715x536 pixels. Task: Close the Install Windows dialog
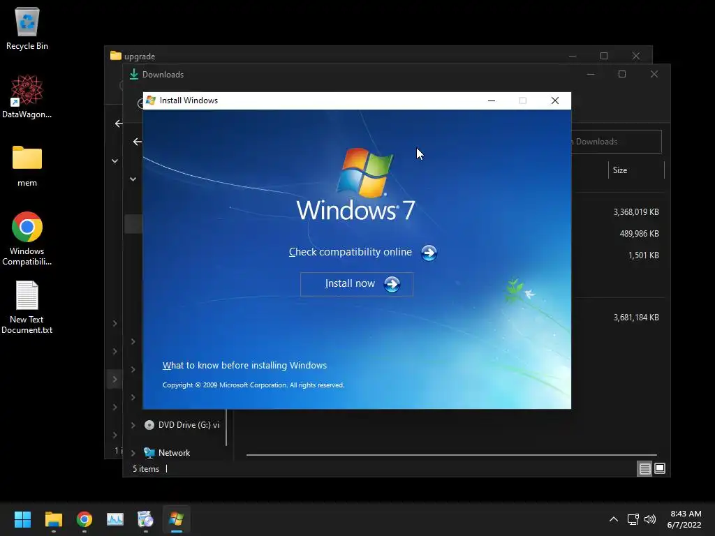pyautogui.click(x=555, y=100)
